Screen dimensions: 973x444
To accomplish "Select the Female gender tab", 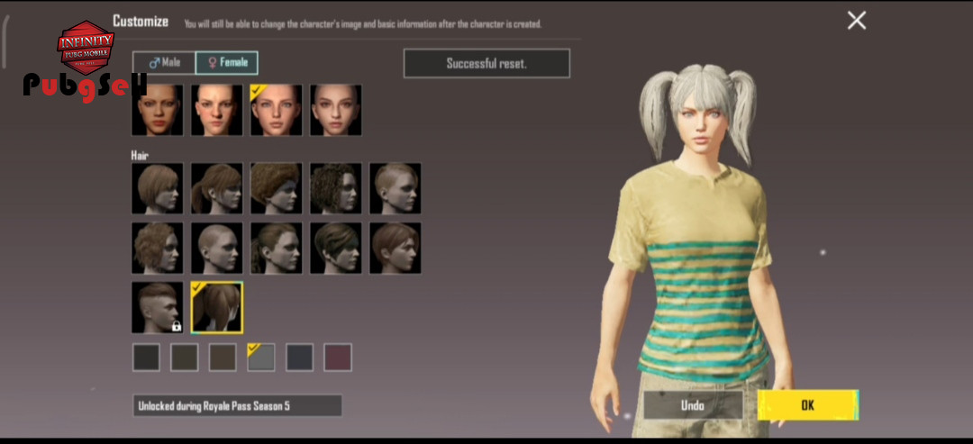I will pos(227,63).
